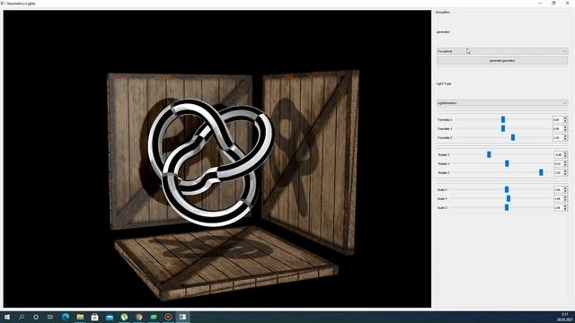Open the green round app icon in taskbar
Screen dimensions: 575x323
point(124,317)
